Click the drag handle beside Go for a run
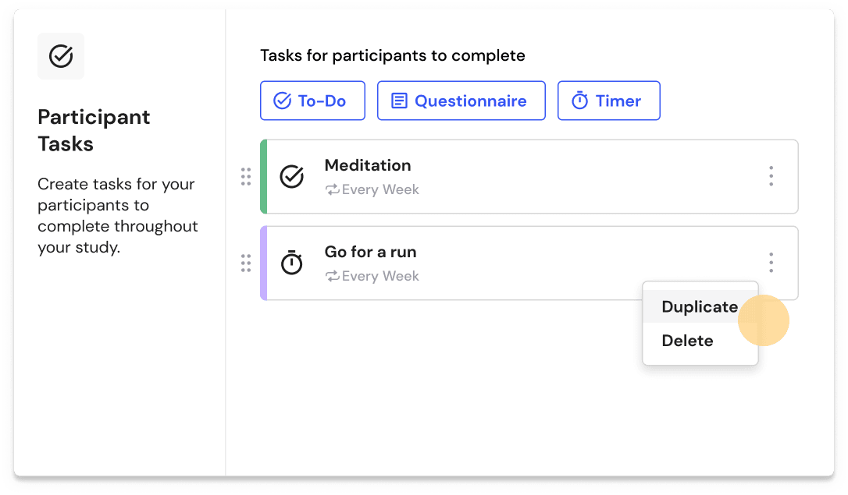The width and height of the screenshot is (848, 495). pyautogui.click(x=246, y=263)
